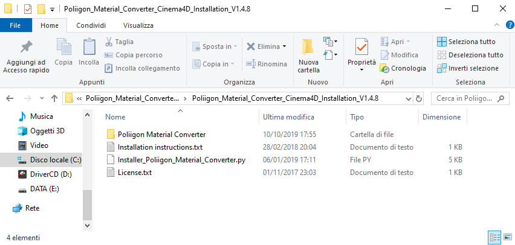Click the Copia ribbon icon
515x245 pixels.
point(63,52)
